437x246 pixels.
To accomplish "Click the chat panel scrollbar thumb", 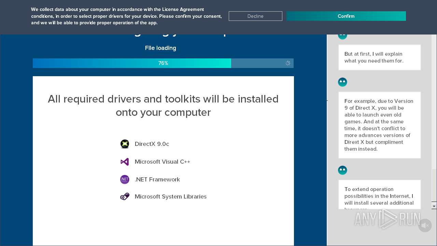I will (x=434, y=184).
